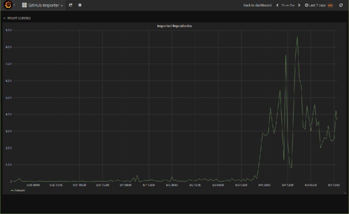Screen dimensions: 349x214
Task: Click the green Amount legend color line
Action: 12,191
